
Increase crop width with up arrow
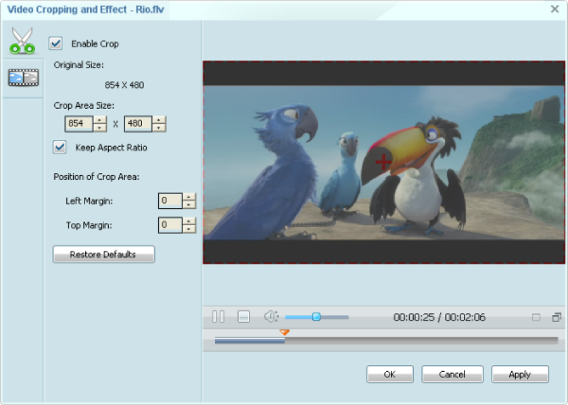coord(100,120)
